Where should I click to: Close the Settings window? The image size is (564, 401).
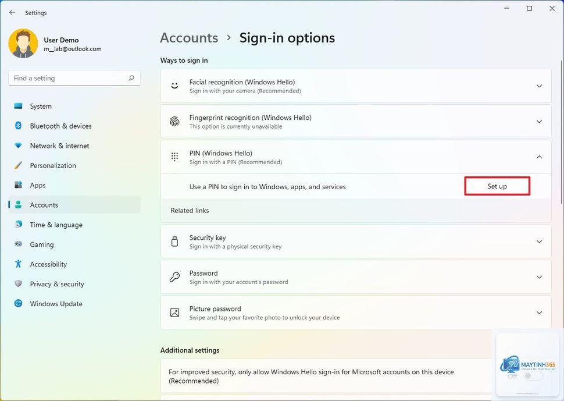[x=552, y=8]
